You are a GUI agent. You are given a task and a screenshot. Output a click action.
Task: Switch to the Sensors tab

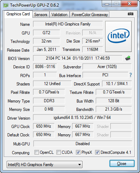coord(41,15)
